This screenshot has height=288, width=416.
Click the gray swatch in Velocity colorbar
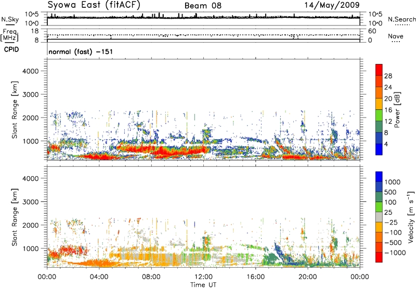(x=379, y=217)
